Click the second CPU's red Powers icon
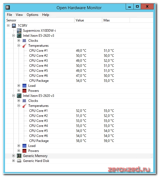The height and width of the screenshot is (177, 159). pyautogui.click(x=24, y=151)
